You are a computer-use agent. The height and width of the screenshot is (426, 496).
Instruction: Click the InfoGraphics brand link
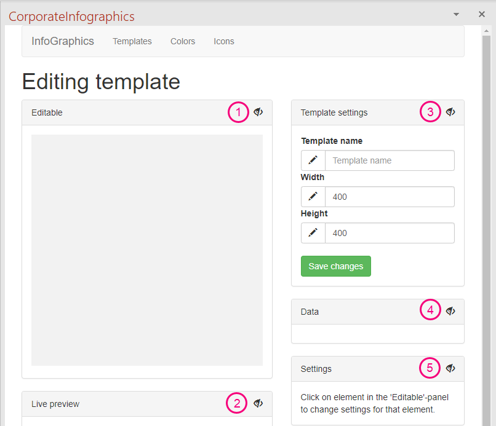(63, 41)
